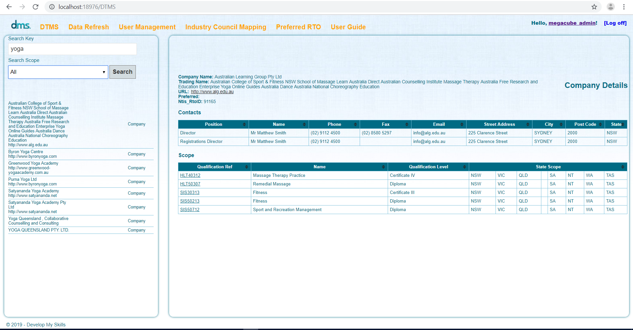633x330 pixels.
Task: Open qualification HLT40312 link
Action: 190,175
